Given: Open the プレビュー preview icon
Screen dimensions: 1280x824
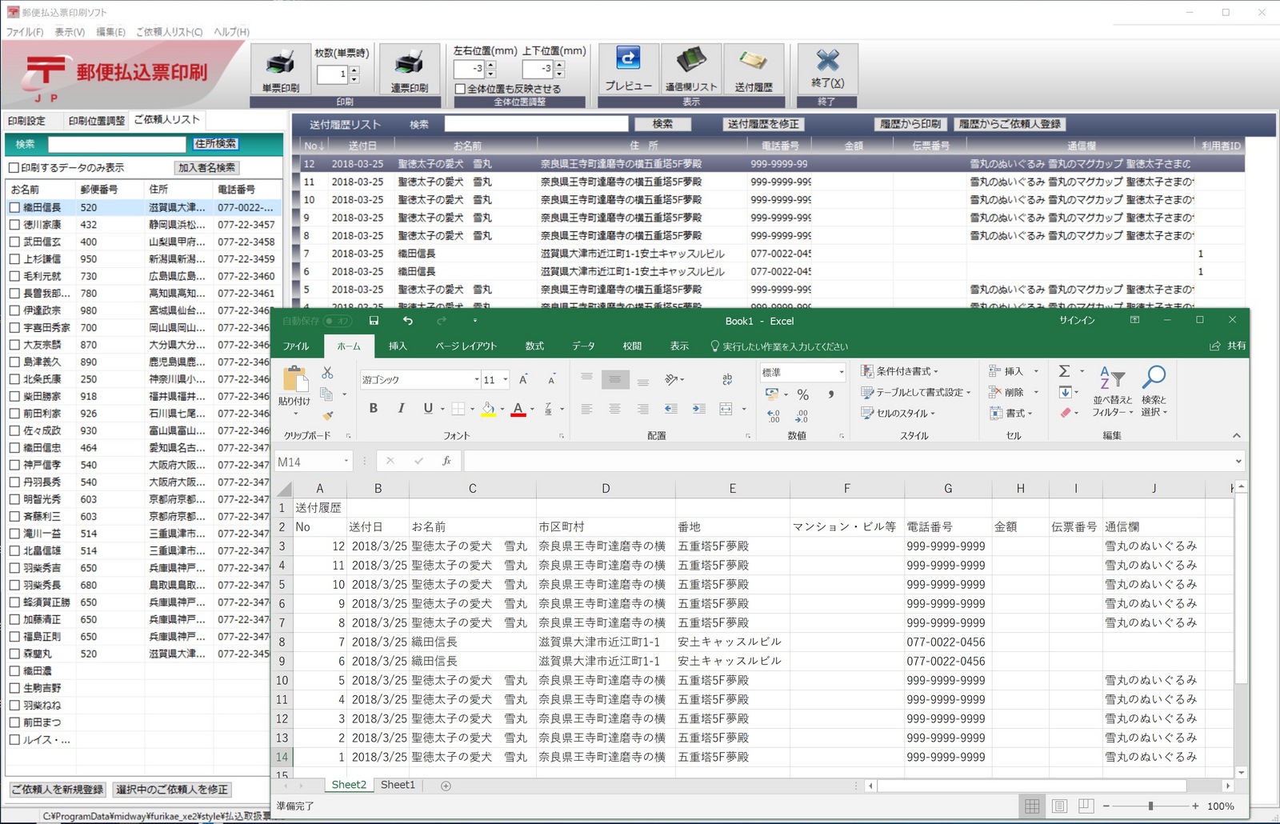Looking at the screenshot, I should point(628,59).
